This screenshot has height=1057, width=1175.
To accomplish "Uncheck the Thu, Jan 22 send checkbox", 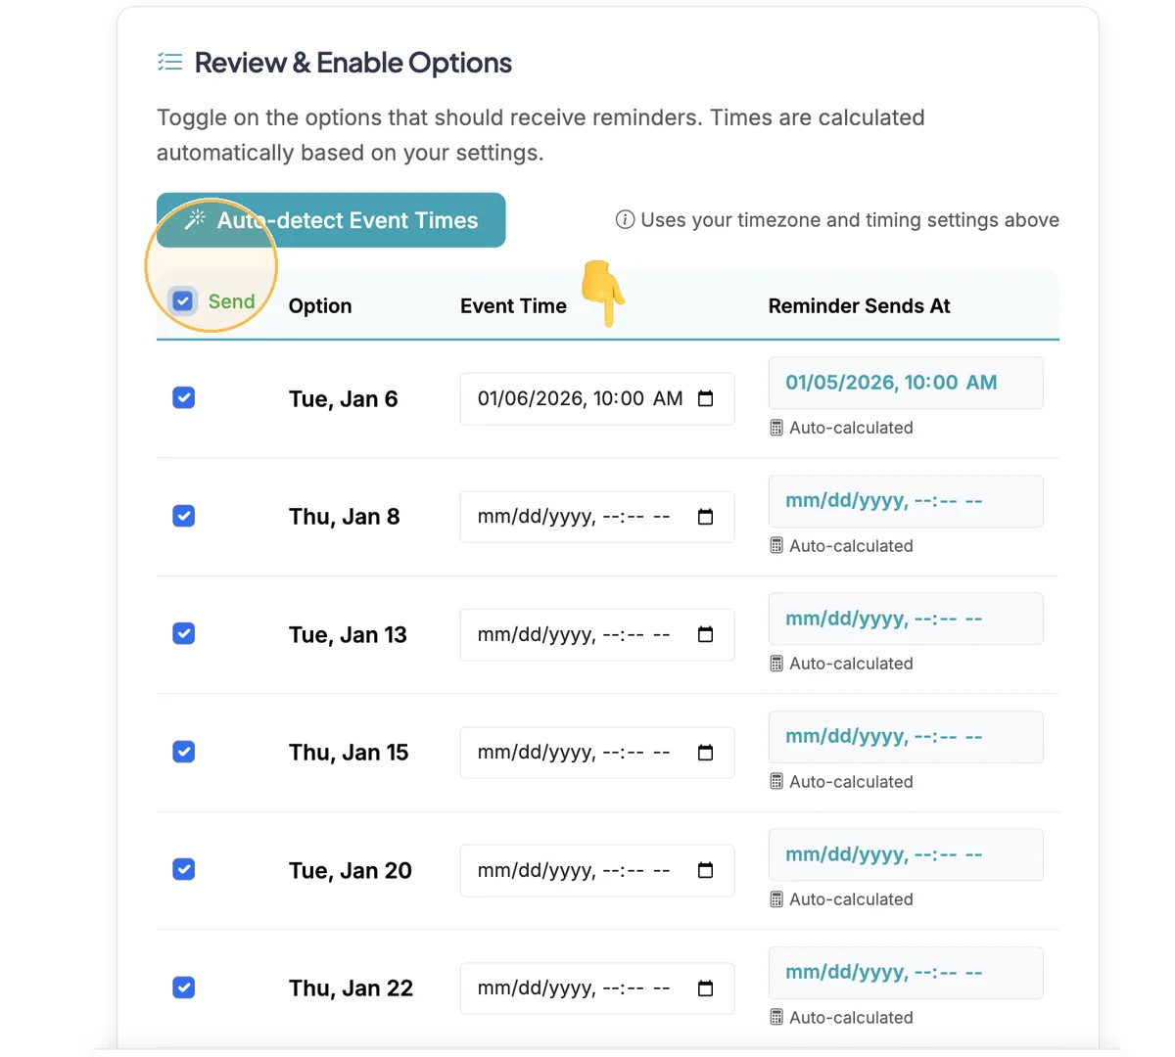I will [x=183, y=988].
